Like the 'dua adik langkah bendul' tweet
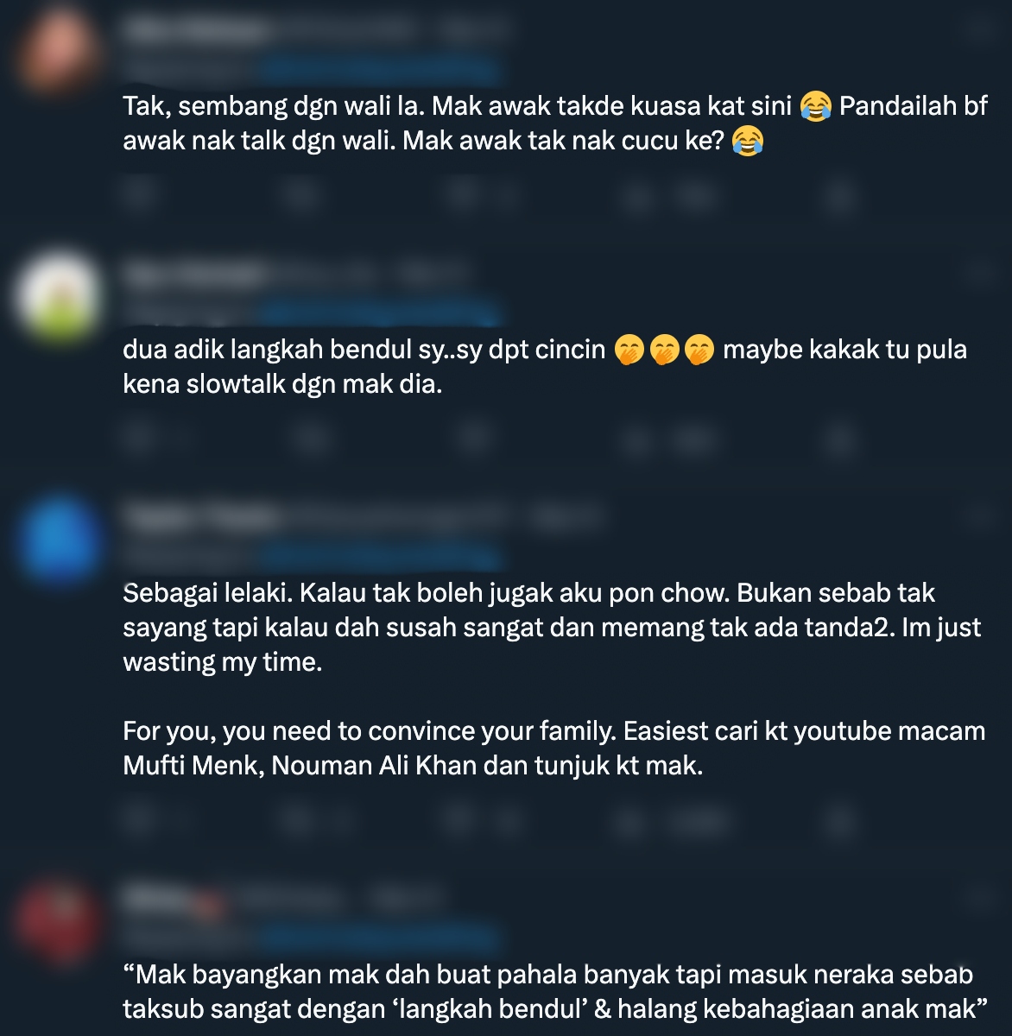This screenshot has height=1036, width=1012. pyautogui.click(x=473, y=440)
